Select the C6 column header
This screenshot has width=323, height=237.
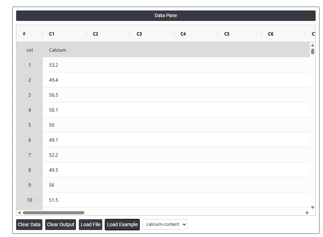pos(271,34)
